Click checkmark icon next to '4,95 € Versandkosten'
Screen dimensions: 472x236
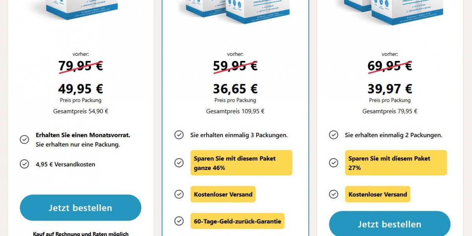pyautogui.click(x=24, y=164)
